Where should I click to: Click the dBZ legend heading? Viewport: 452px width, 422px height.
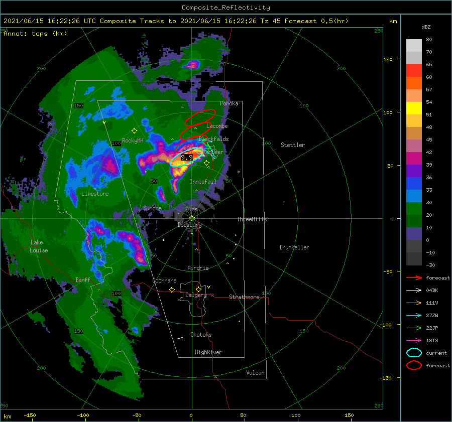click(x=426, y=27)
